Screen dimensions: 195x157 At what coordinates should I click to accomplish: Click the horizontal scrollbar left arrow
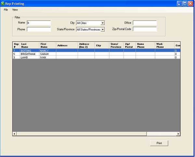(14, 134)
